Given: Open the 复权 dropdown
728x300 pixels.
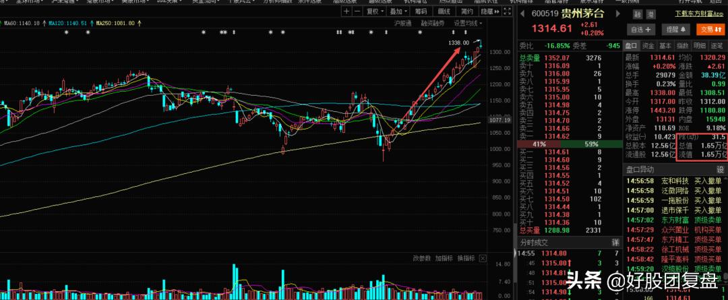Looking at the screenshot, I should click(x=375, y=11).
